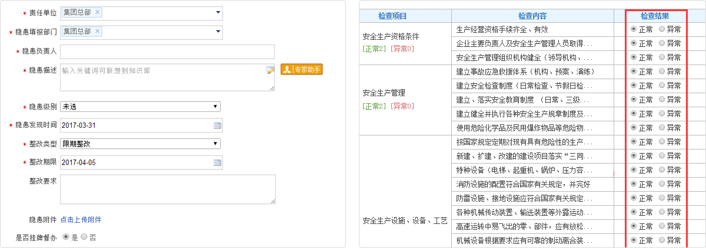Screen dimensions: 706x248
Task: Open calendar icon for 隐患发现时间 date field
Action: point(217,125)
